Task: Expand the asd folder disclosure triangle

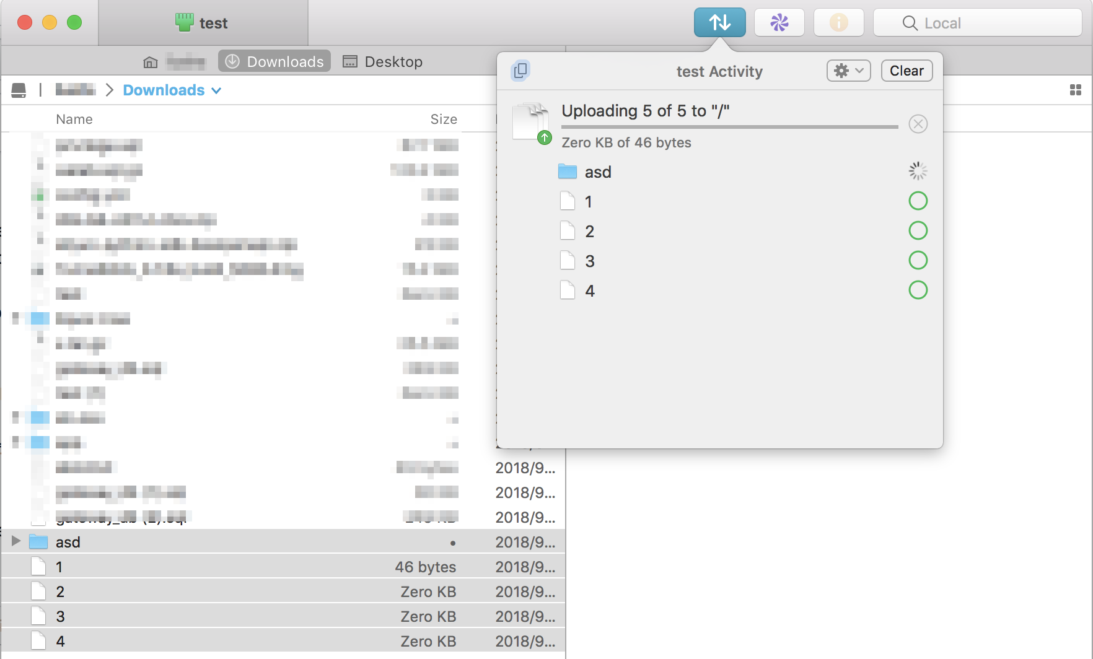Action: click(x=16, y=541)
